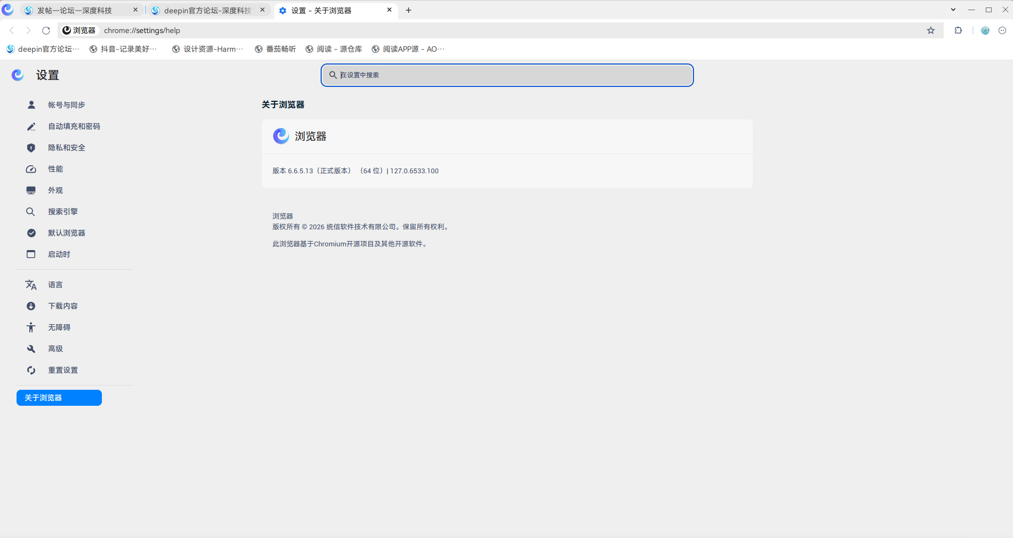Image resolution: width=1013 pixels, height=538 pixels.
Task: Close the 设置 - 关于浏览器 tab
Action: tap(389, 10)
